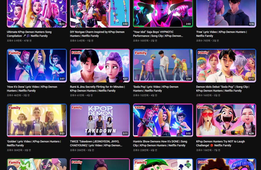Click the '조회수 103만회 • 2일 전' metadata

click(145, 40)
